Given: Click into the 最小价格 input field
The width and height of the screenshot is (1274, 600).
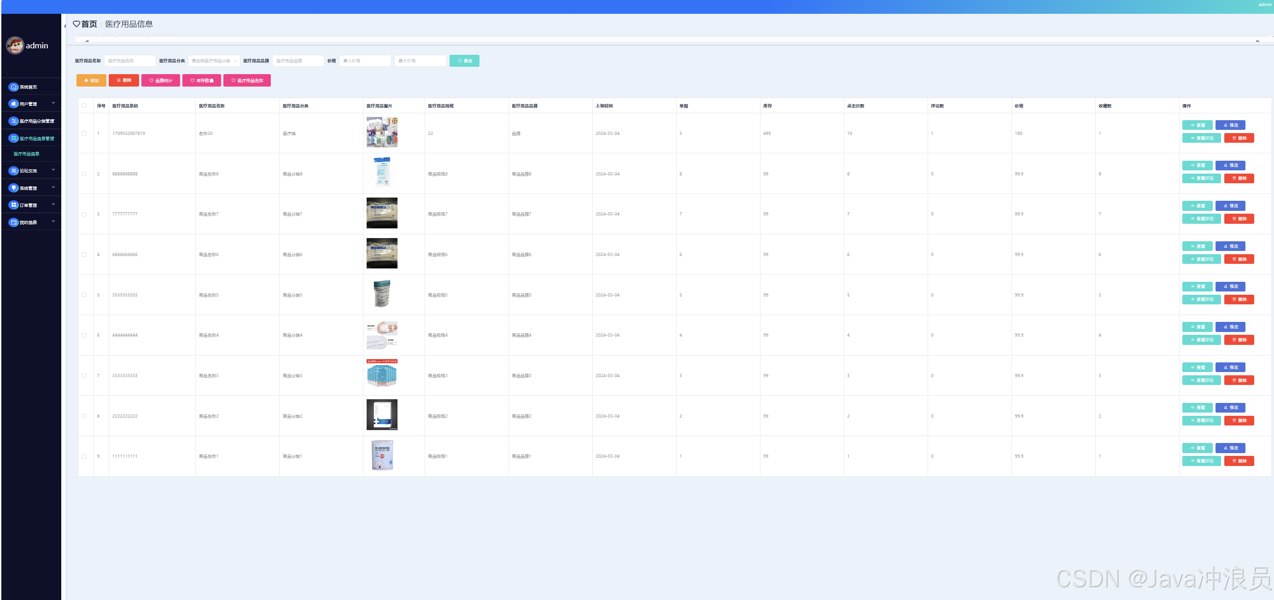Looking at the screenshot, I should [x=365, y=61].
